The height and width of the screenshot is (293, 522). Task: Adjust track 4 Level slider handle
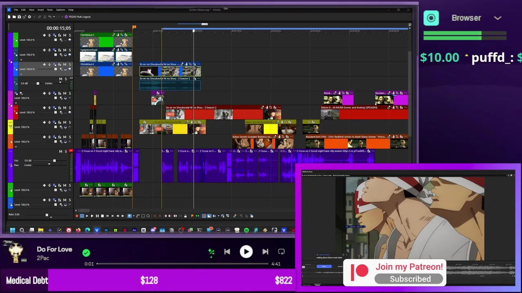click(55, 40)
